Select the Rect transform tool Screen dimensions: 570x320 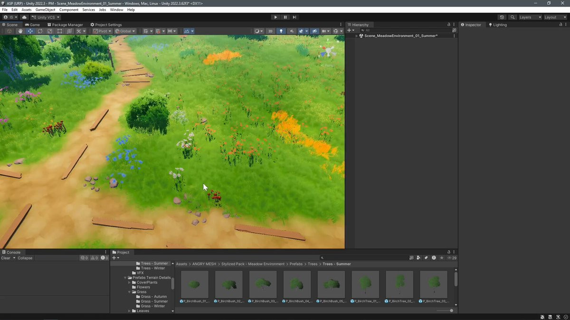coord(59,31)
